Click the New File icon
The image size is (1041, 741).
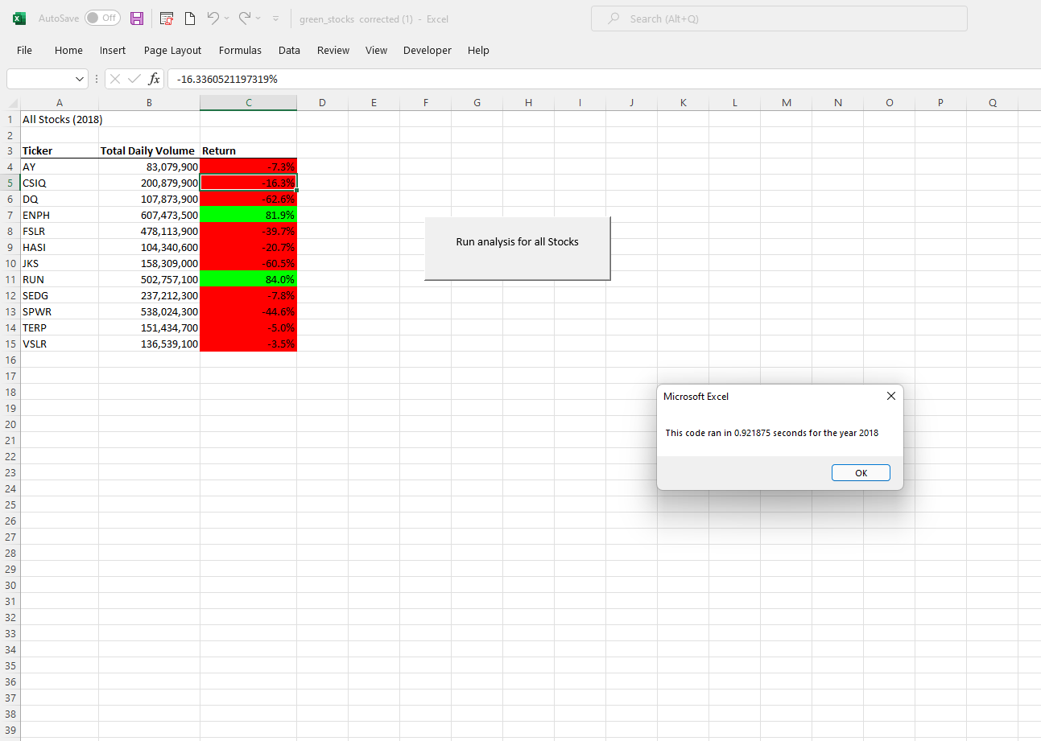(x=190, y=18)
